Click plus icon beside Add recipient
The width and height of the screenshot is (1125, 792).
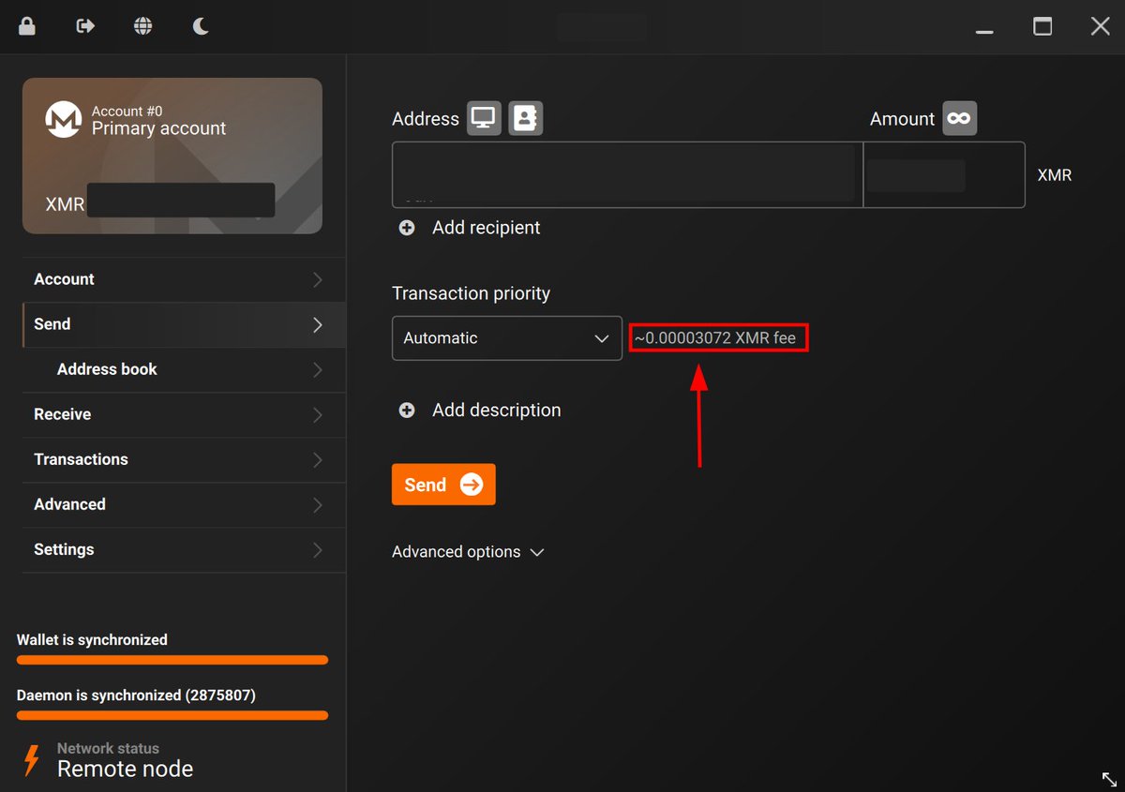click(x=407, y=228)
